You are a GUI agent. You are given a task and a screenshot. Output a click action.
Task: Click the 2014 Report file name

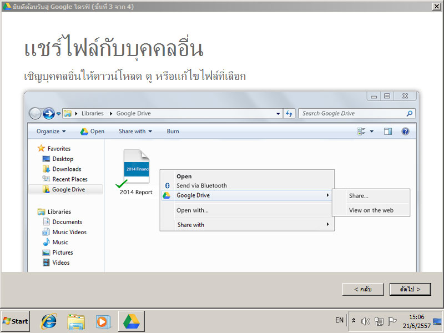tap(136, 192)
